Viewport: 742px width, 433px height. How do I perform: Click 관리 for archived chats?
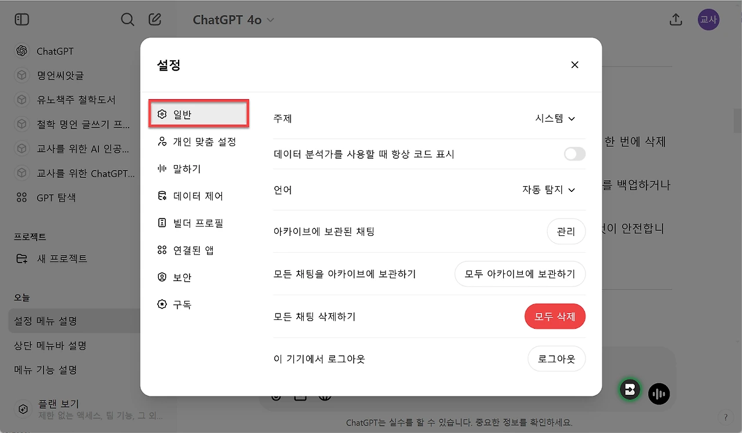(566, 231)
